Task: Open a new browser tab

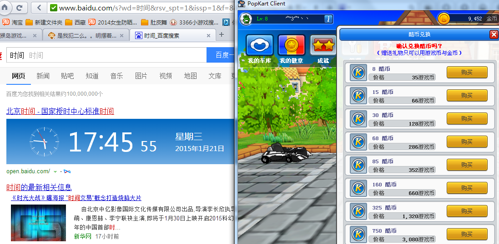Action: coord(222,34)
